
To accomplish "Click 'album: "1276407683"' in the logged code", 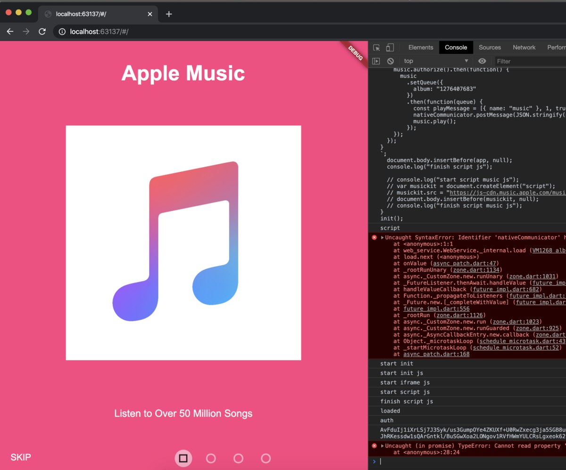I will click(x=445, y=89).
